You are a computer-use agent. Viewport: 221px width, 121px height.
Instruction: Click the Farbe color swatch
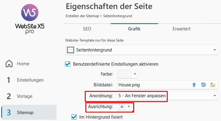coord(124,74)
